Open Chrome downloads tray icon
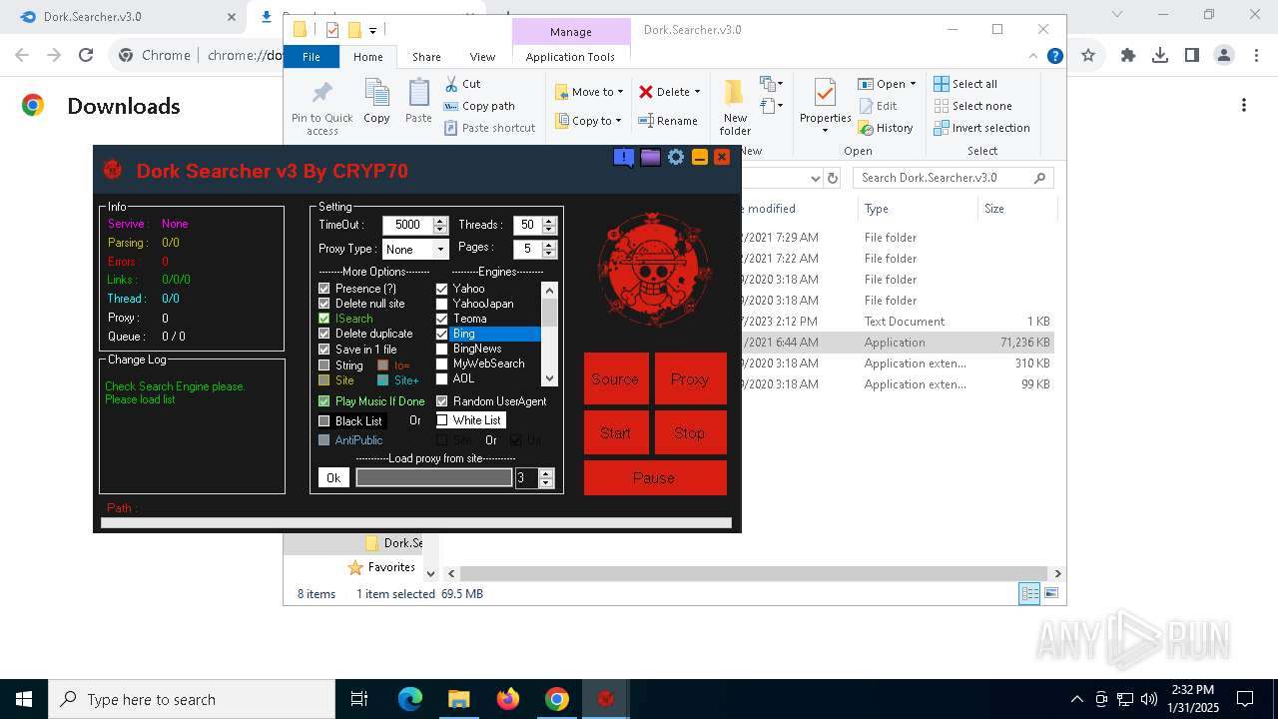Screen dimensions: 1278x719 [x=1160, y=56]
